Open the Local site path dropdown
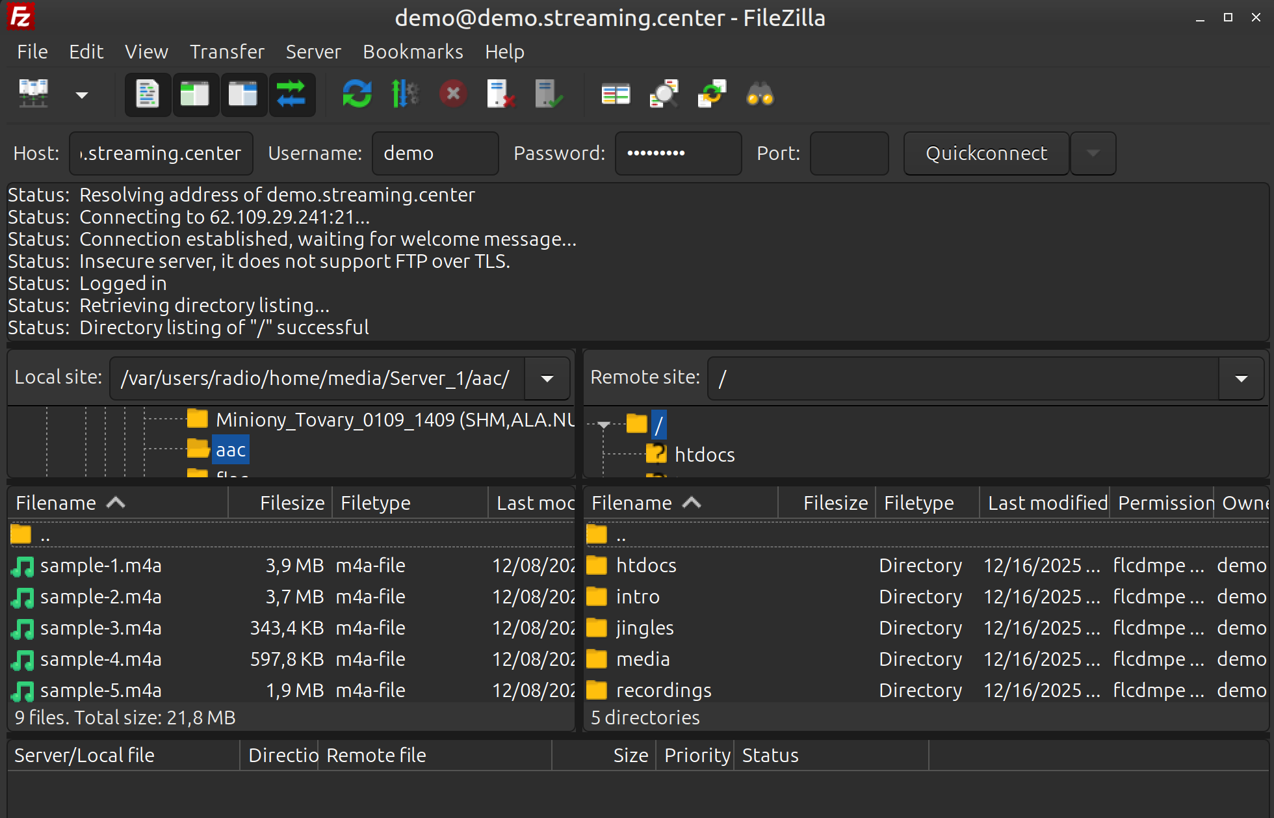Viewport: 1274px width, 818px height. (547, 378)
